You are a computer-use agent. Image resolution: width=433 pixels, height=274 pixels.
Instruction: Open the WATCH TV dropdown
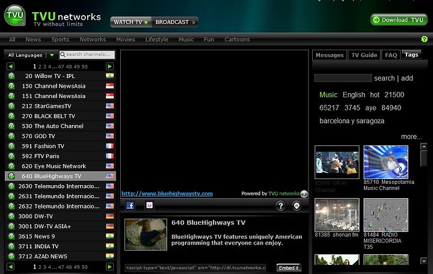point(131,22)
